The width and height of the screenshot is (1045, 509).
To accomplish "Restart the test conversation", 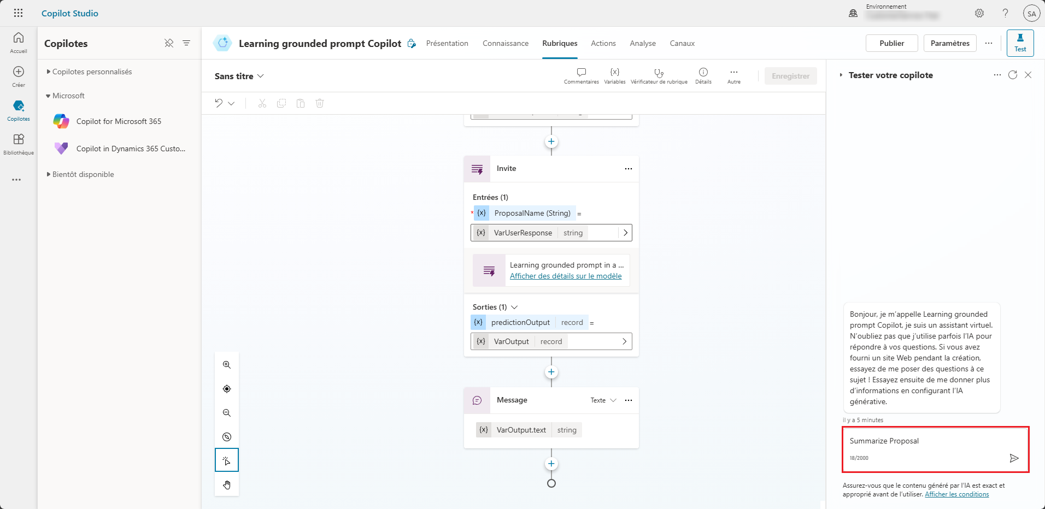I will [x=1013, y=75].
